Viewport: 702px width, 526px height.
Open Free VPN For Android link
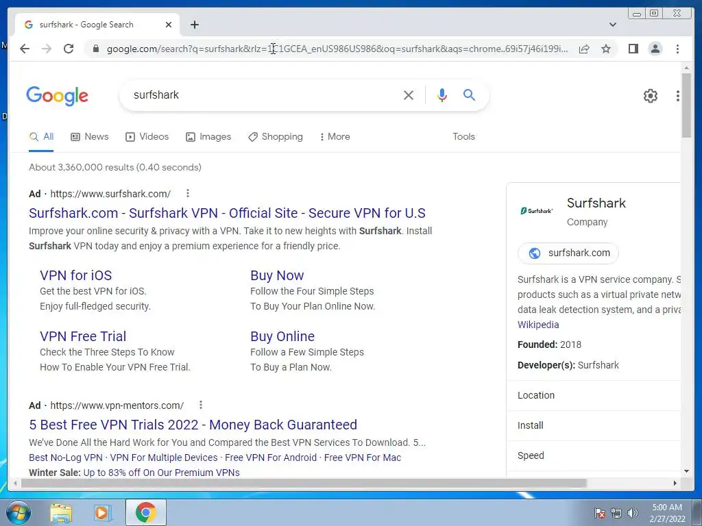270,458
